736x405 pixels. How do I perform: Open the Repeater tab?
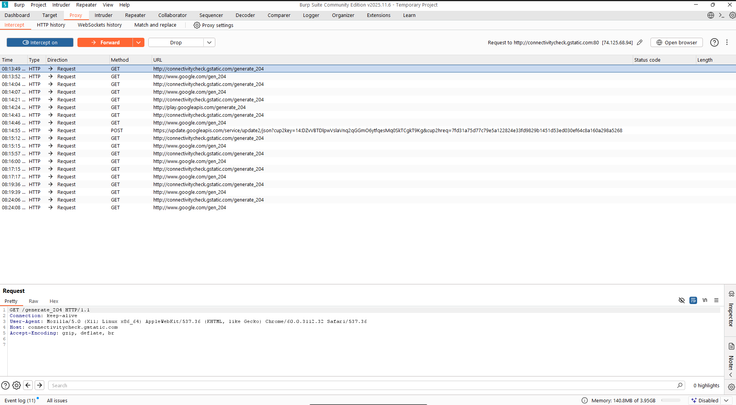(x=135, y=15)
